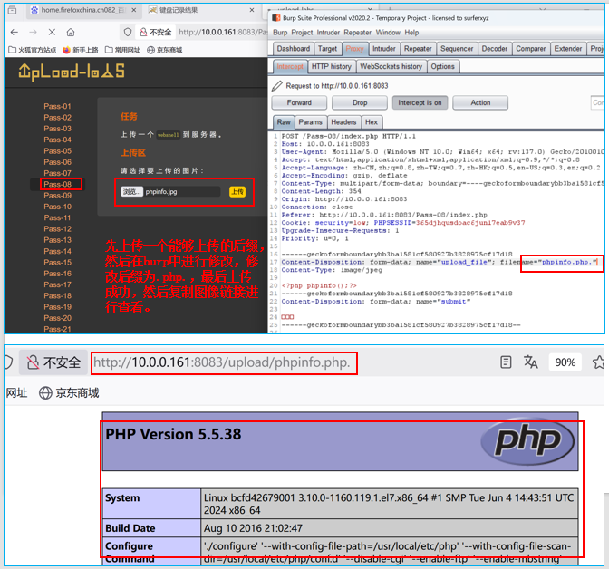The image size is (609, 569).
Task: Click Drop button in Burp
Action: click(x=360, y=103)
